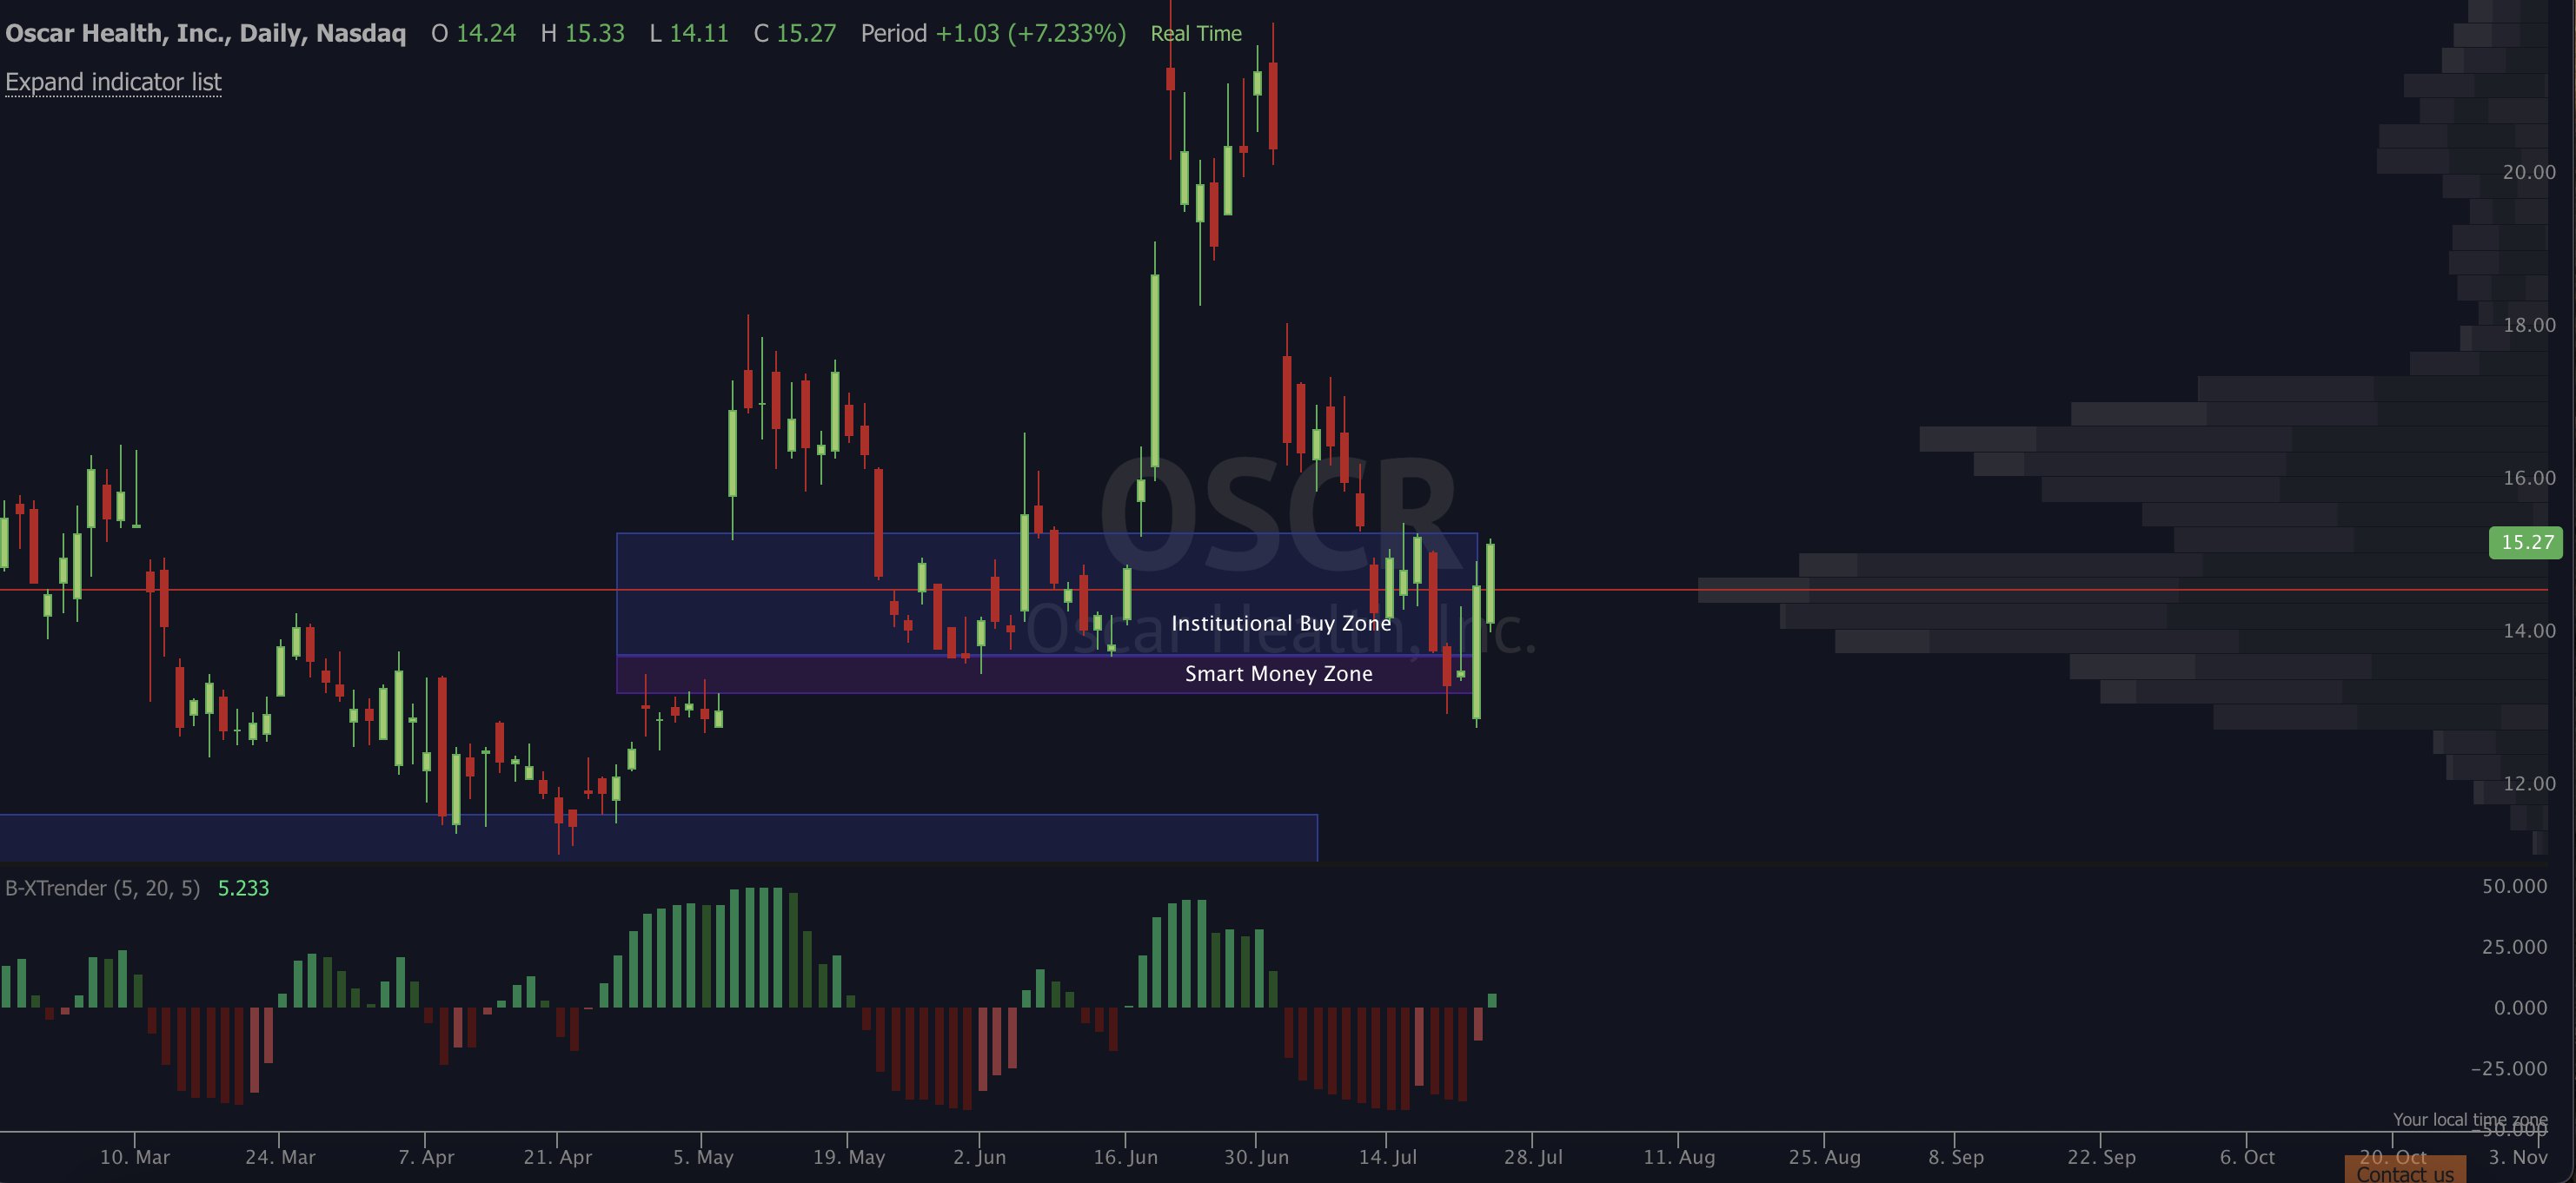
Task: Click the '7. Apr' date on the time axis
Action: [426, 1157]
